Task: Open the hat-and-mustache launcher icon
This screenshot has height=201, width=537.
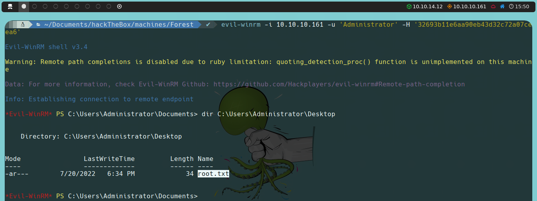Action: point(11,6)
